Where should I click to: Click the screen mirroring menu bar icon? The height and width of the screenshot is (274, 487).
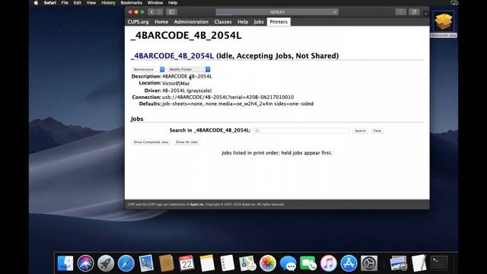[x=454, y=3]
